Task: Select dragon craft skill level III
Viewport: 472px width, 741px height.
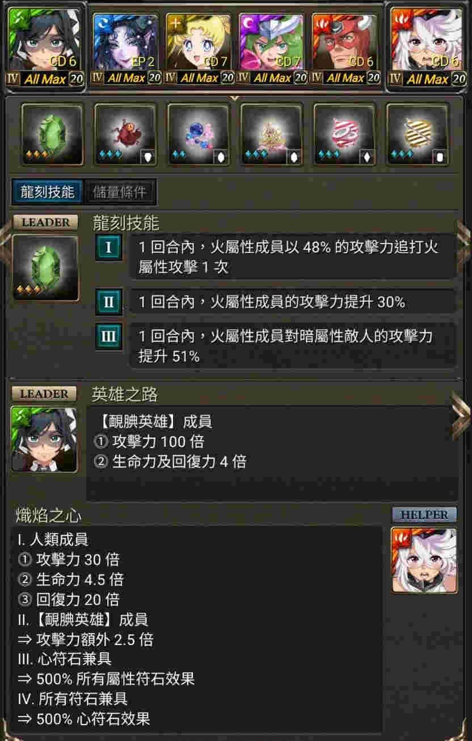Action: pyautogui.click(x=108, y=336)
